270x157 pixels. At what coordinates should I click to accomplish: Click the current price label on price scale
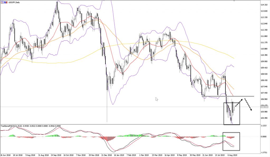(264, 107)
